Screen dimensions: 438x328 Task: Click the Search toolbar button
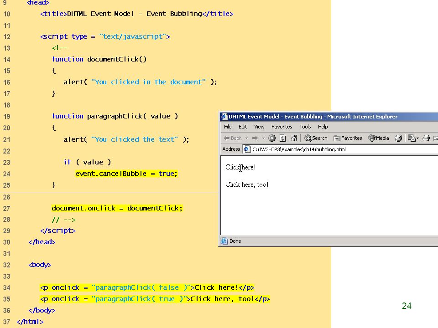pyautogui.click(x=316, y=138)
